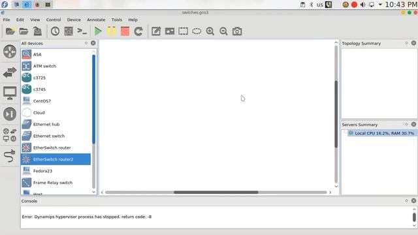Open the Edit menu

point(20,20)
